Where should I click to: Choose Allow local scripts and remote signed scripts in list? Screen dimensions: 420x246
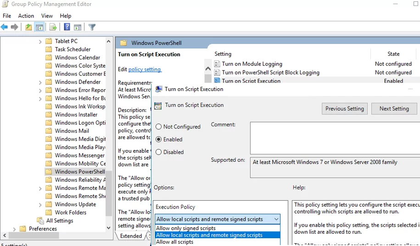[218, 235]
